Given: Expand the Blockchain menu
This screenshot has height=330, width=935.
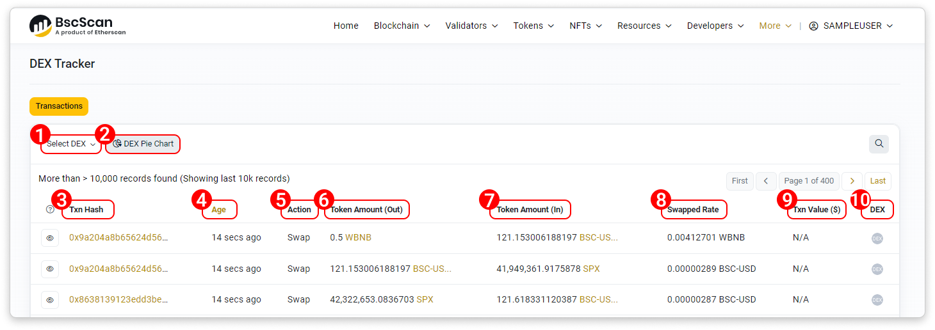Looking at the screenshot, I should point(402,26).
